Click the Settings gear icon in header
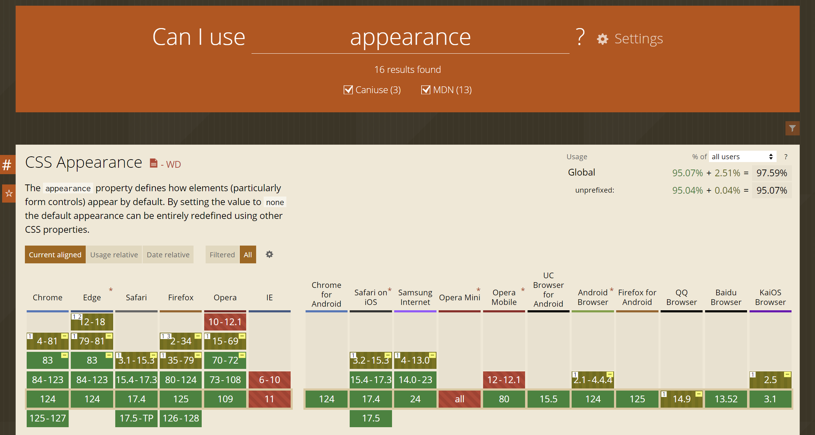 click(x=602, y=39)
